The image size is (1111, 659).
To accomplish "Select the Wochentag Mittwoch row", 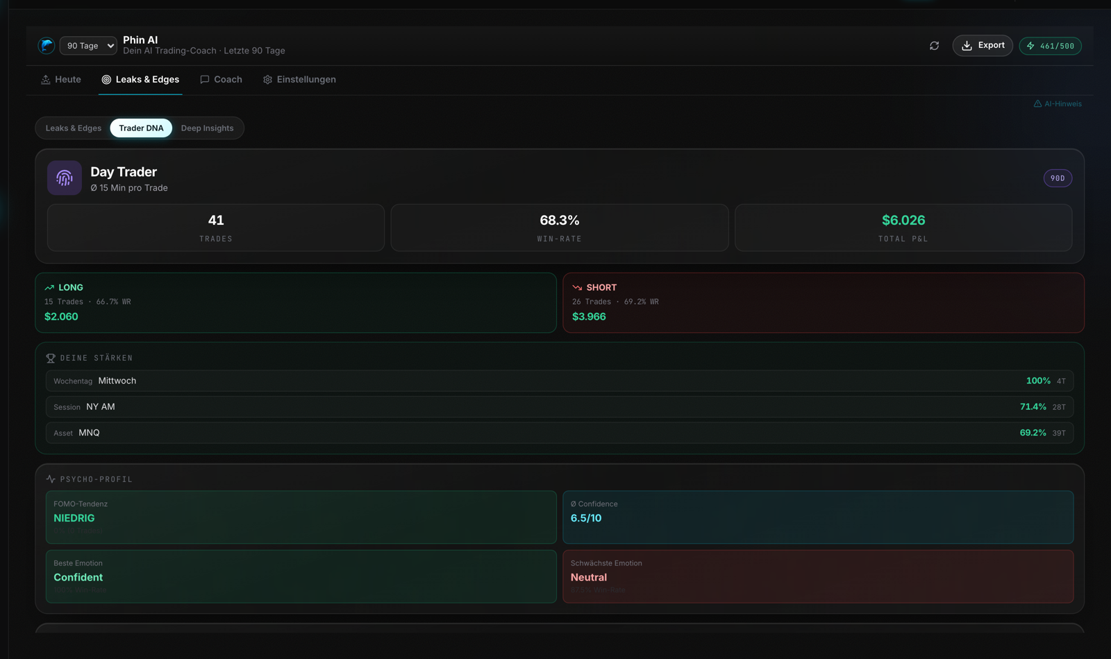I will coord(560,381).
